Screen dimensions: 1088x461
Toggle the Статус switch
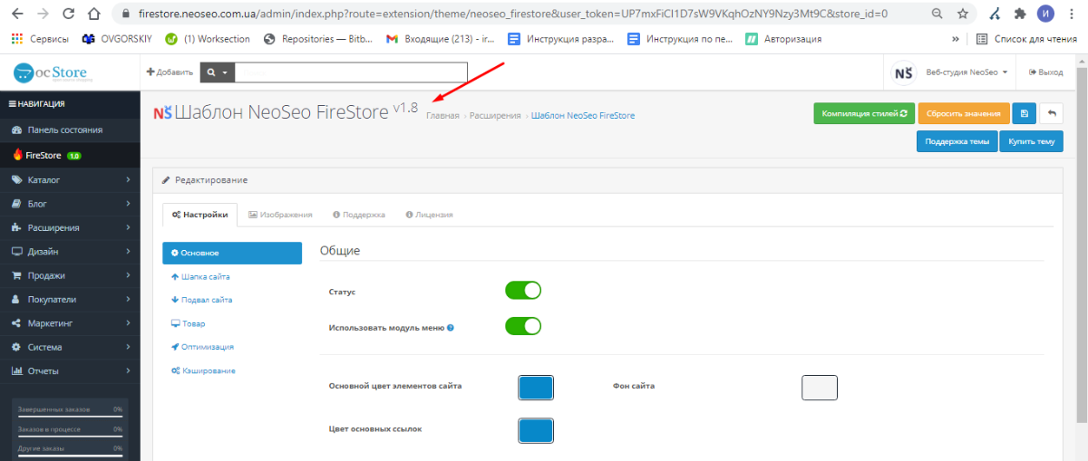(523, 291)
